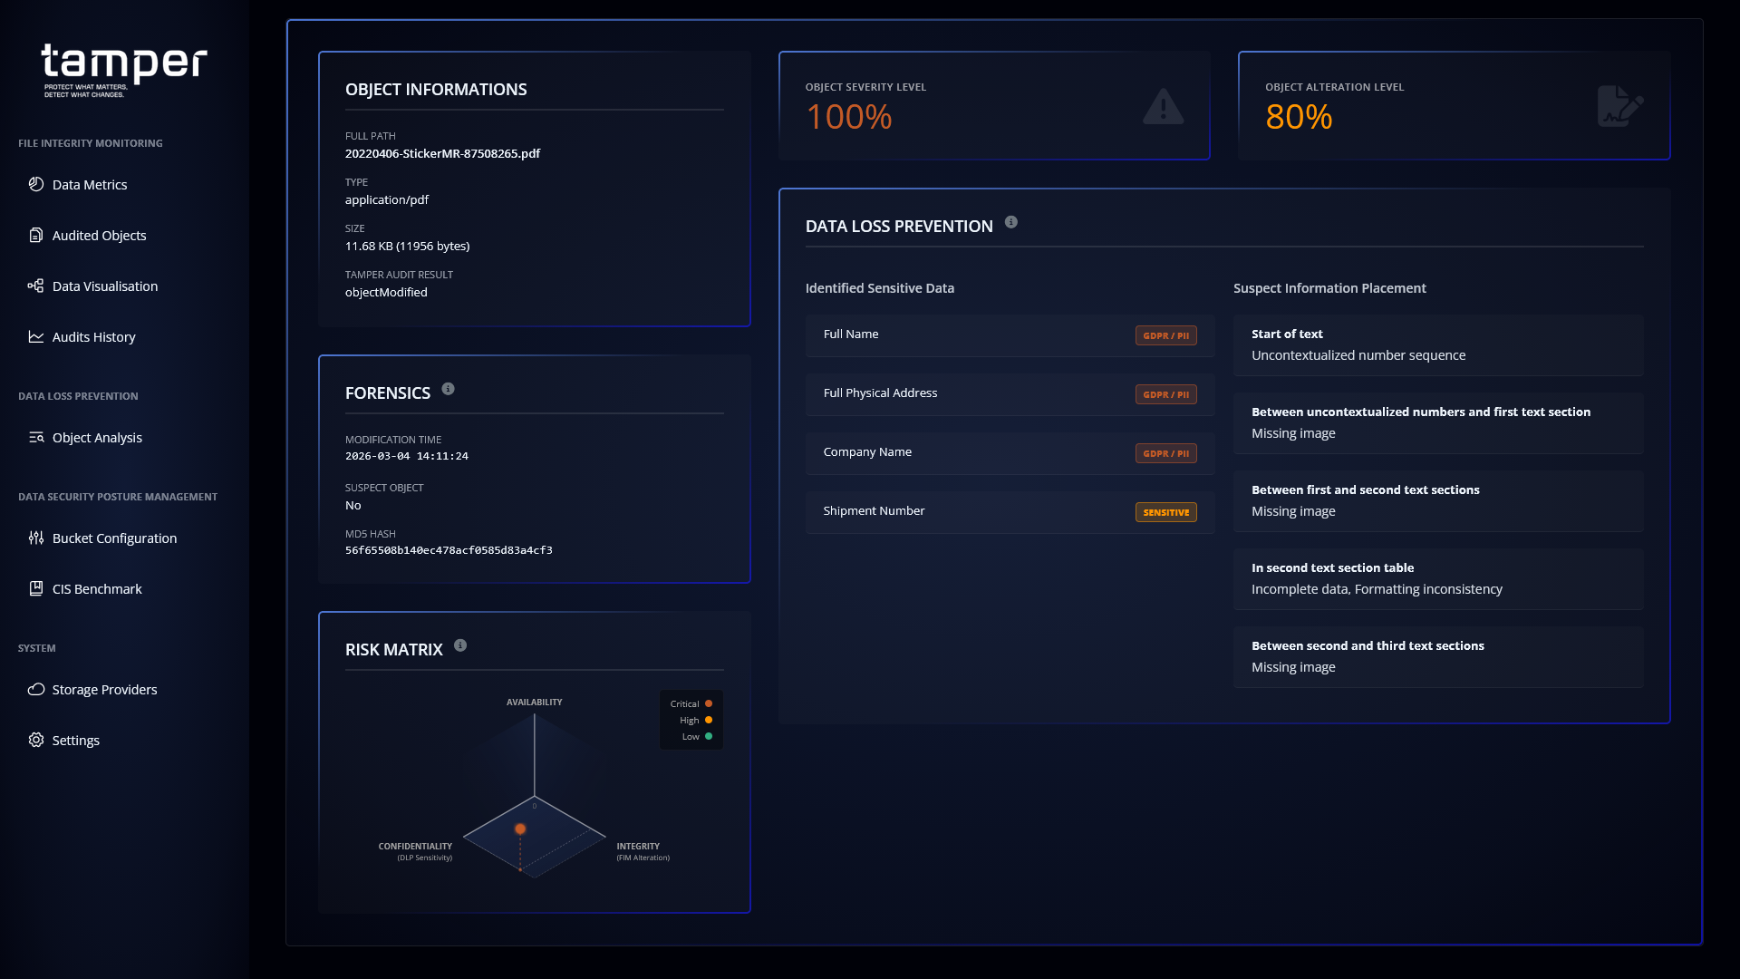Click the Object Analysis search-list icon

click(x=36, y=437)
